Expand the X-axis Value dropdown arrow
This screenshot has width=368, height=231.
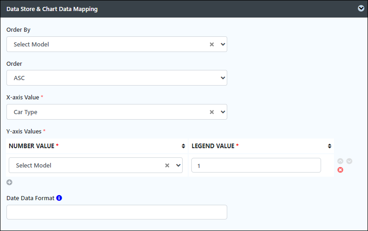pyautogui.click(x=223, y=112)
